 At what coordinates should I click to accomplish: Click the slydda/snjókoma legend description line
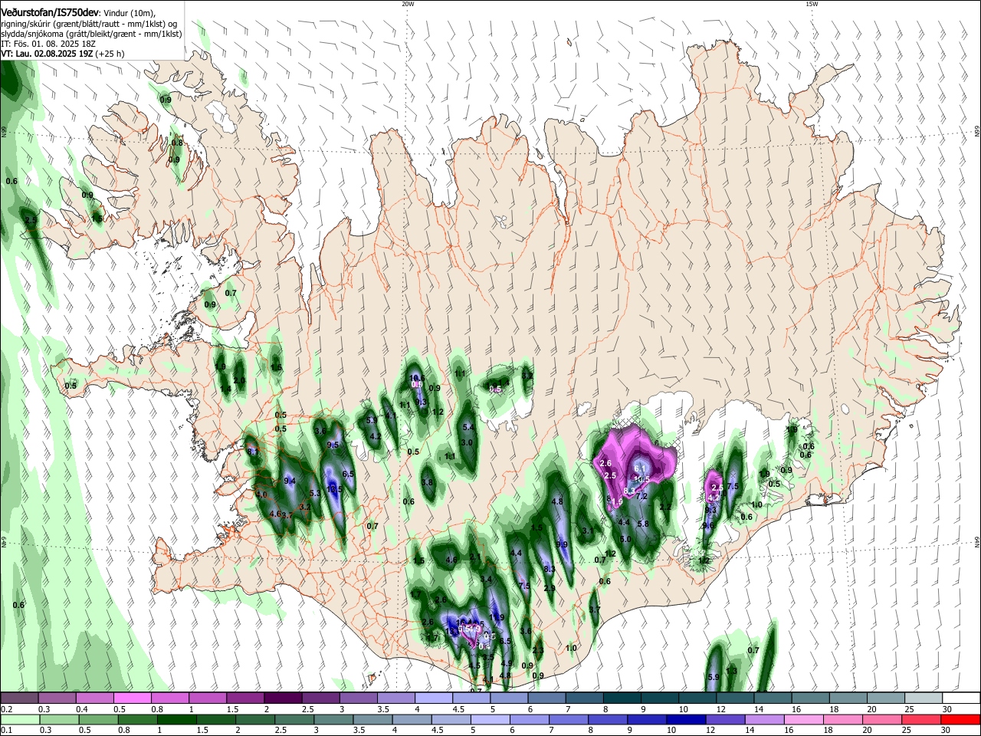[91, 34]
